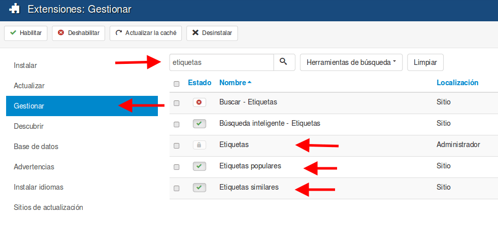Click Buscar - Etiquetas name text
Viewport: 498px width, 250px height.
pyautogui.click(x=248, y=102)
